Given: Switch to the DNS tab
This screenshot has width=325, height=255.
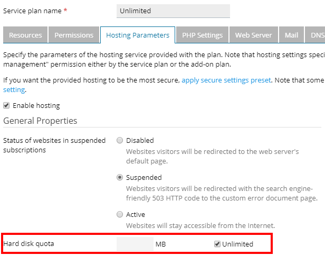Looking at the screenshot, I should coord(317,35).
